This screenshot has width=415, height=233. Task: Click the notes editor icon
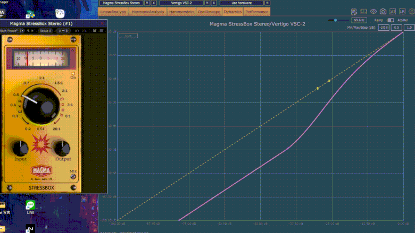[354, 11]
